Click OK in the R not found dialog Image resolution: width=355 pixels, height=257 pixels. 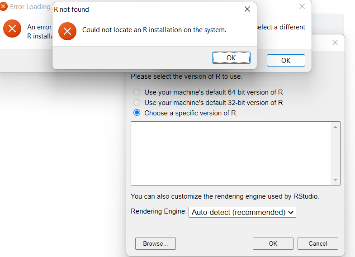coord(231,58)
